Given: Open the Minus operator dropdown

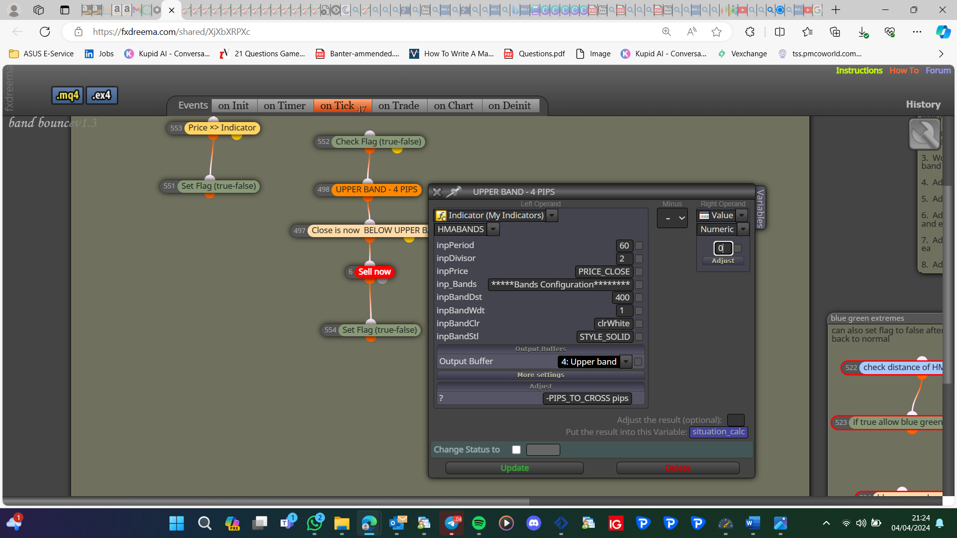Looking at the screenshot, I should point(672,218).
